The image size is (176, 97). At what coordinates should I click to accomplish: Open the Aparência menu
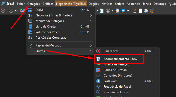pyautogui.click(x=133, y=4)
